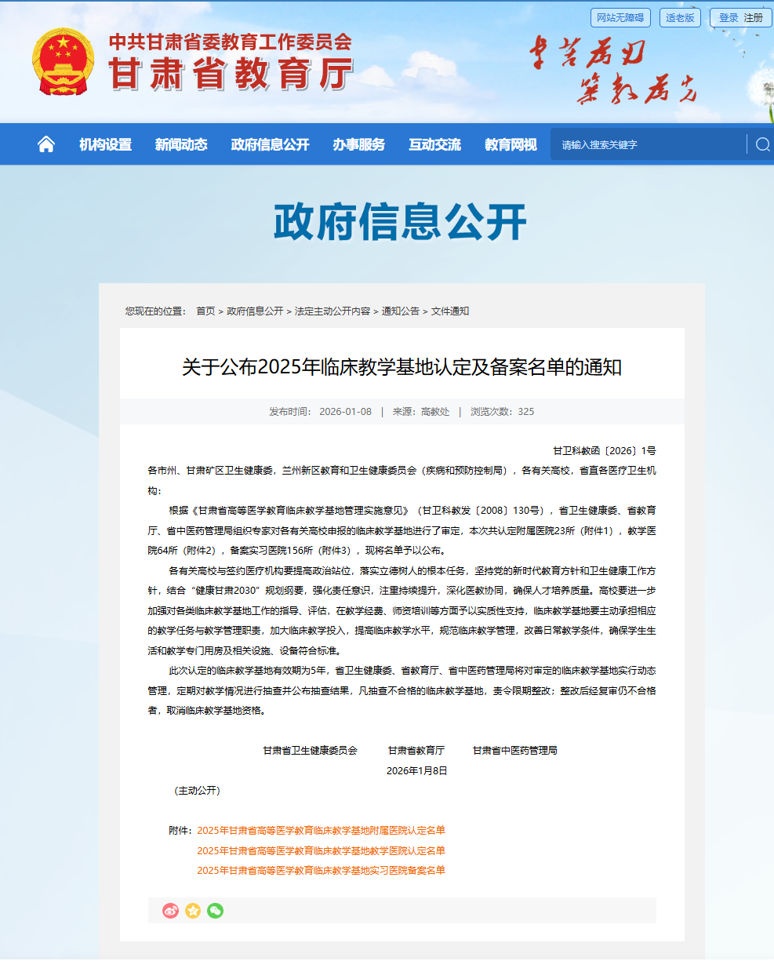
Task: Click the national emblem logo
Action: tap(64, 62)
